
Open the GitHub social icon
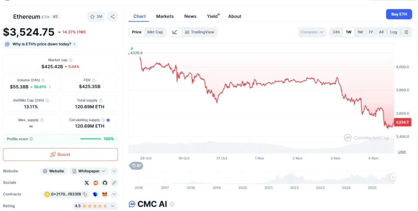[105, 183]
